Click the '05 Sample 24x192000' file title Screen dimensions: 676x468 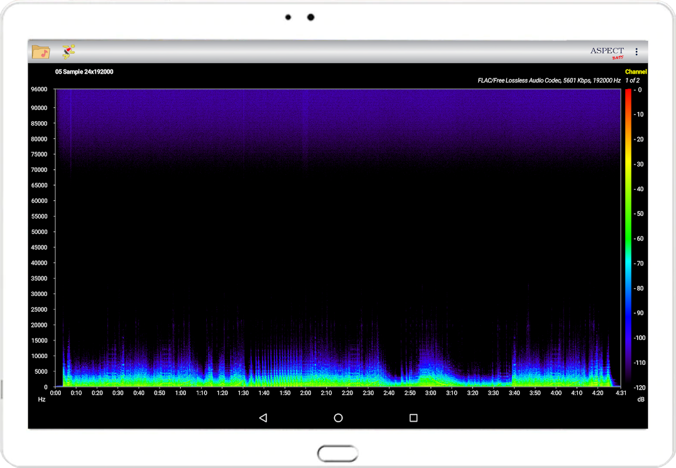[x=84, y=72]
